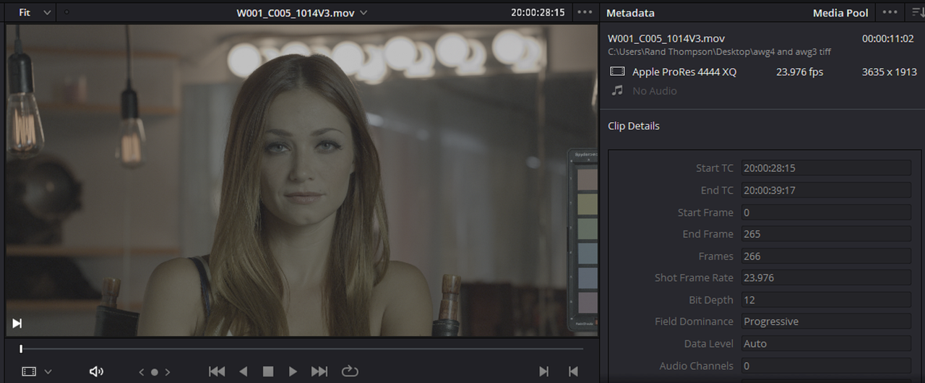Click the film strip video codec icon
Screen dimensions: 925x383
coord(617,72)
